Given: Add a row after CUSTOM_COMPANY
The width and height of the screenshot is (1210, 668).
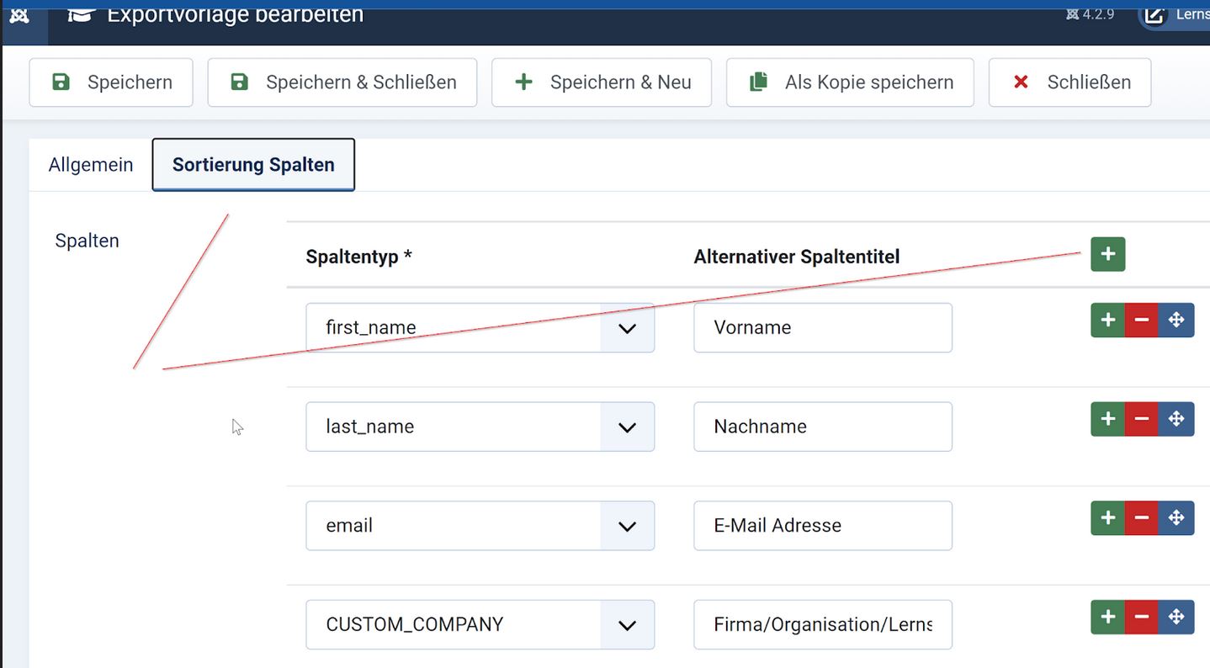Looking at the screenshot, I should click(1107, 617).
